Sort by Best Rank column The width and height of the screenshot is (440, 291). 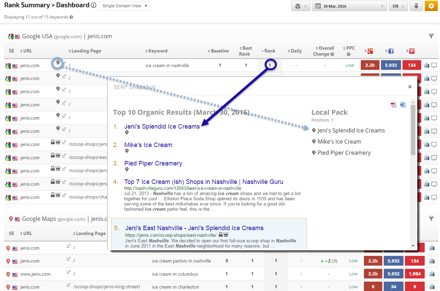(x=246, y=51)
